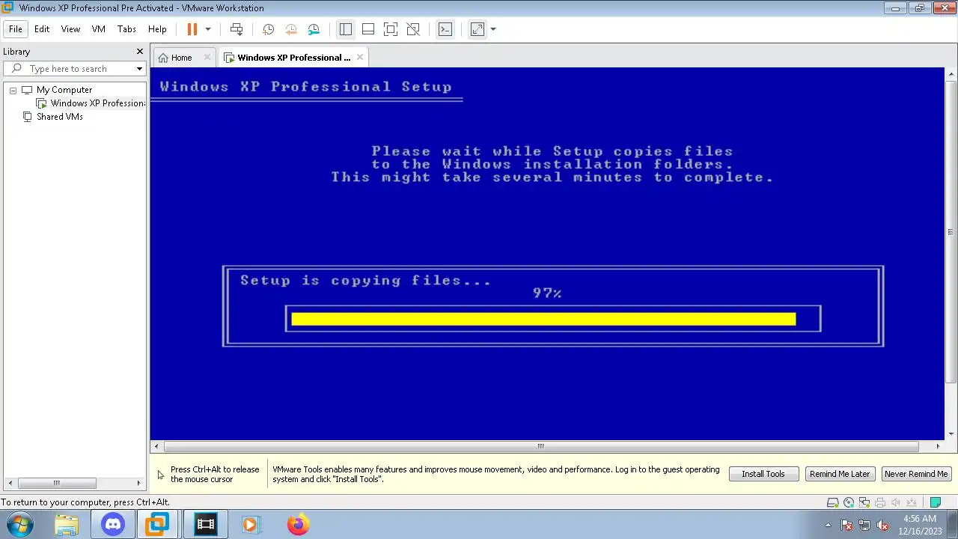Open the File menu

[x=16, y=29]
